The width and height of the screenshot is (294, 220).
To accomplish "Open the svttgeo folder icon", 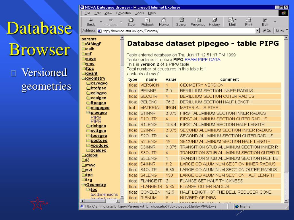I will coord(88,131).
